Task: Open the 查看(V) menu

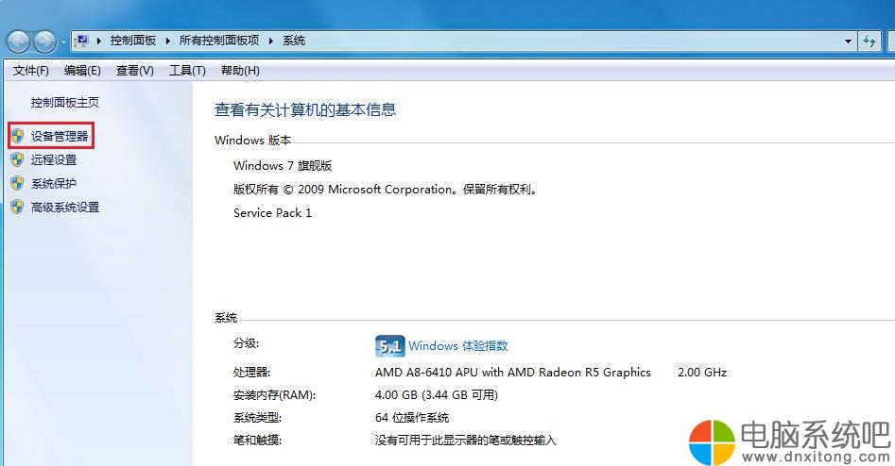Action: (135, 71)
